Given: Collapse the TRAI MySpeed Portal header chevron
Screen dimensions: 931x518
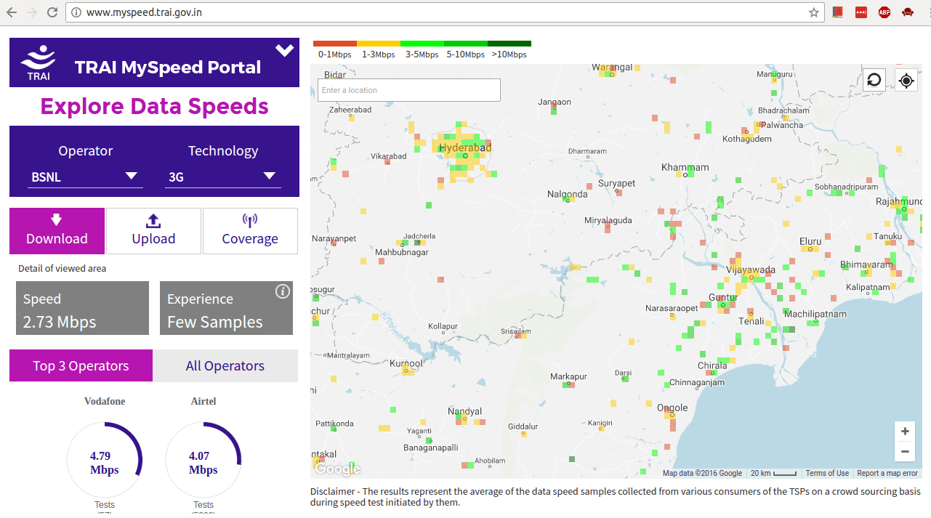Looking at the screenshot, I should pos(284,50).
